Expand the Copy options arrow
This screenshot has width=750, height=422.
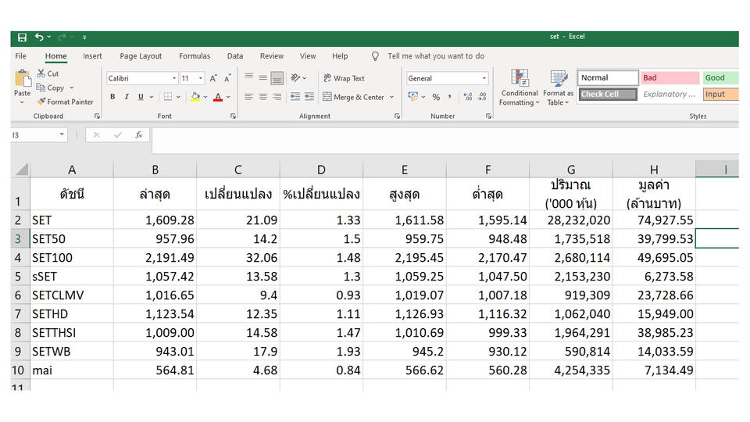72,88
